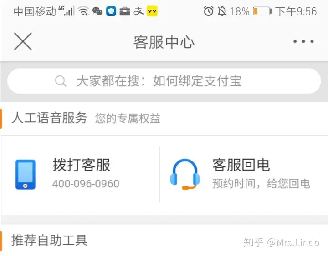
Task: Dial the 400-096-0960 number
Action: (86, 184)
